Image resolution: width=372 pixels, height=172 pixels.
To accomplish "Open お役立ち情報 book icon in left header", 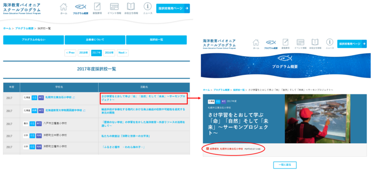I will coord(131,8).
